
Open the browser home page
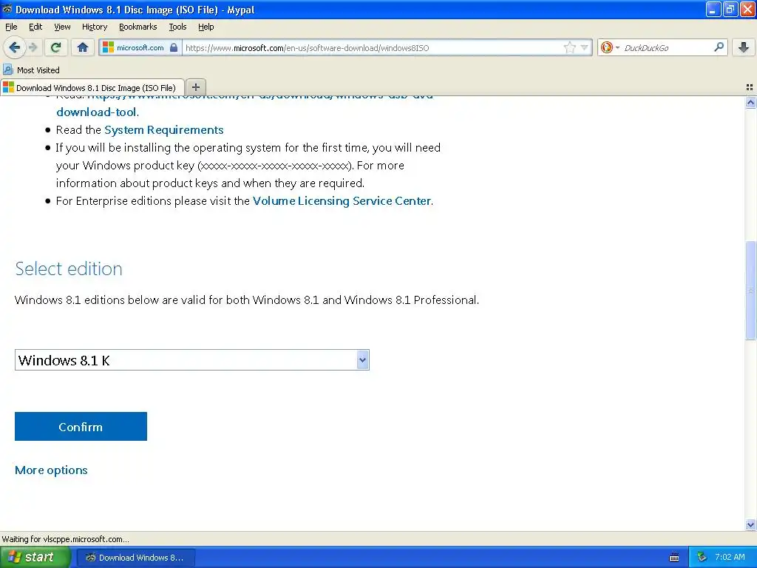point(83,47)
